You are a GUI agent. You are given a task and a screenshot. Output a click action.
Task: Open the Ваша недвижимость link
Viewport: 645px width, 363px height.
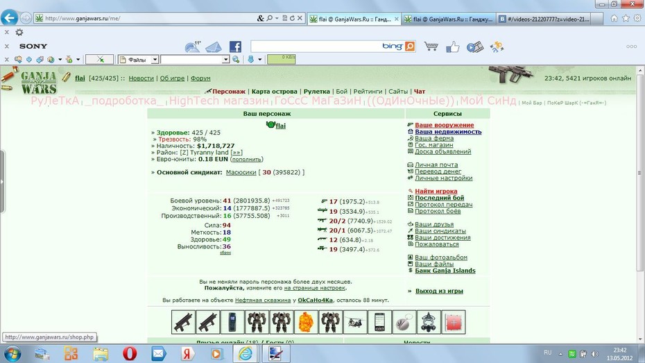click(448, 132)
